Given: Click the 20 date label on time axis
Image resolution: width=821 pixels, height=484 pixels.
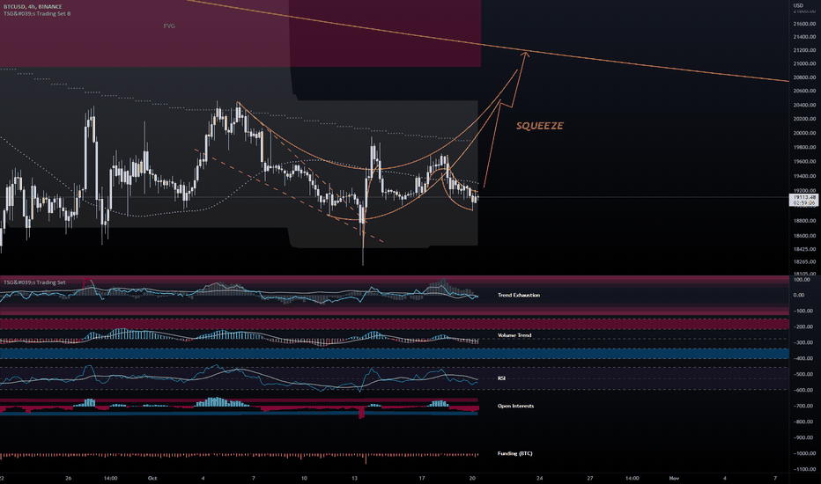Looking at the screenshot, I should click(472, 478).
